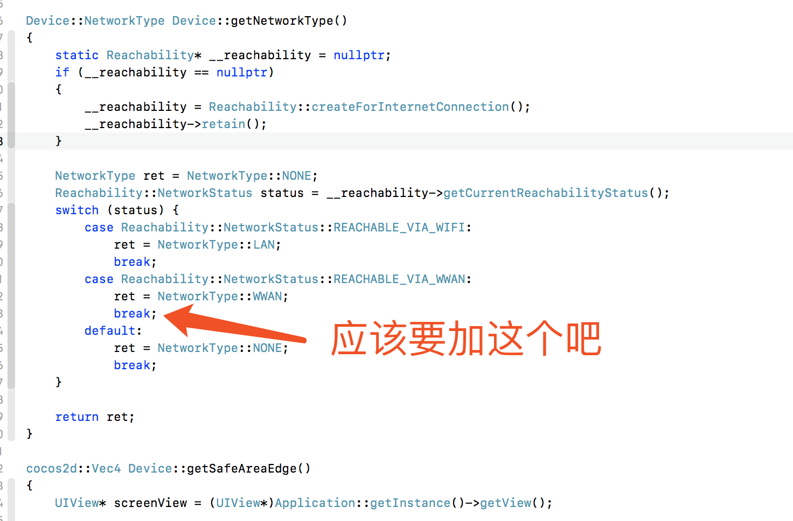Click the NetworkType::WWAN assignment value
The image size is (793, 521).
(220, 297)
